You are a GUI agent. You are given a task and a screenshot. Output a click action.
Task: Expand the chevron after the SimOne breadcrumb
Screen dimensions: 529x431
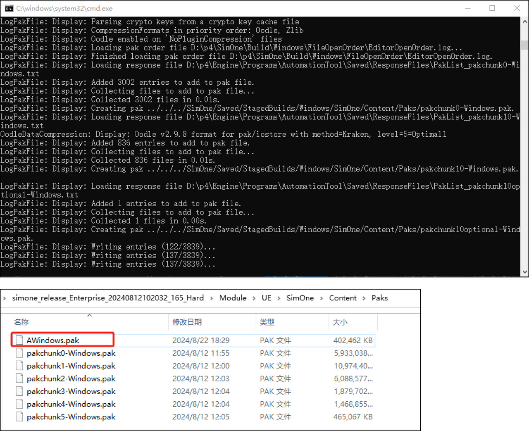click(x=321, y=298)
